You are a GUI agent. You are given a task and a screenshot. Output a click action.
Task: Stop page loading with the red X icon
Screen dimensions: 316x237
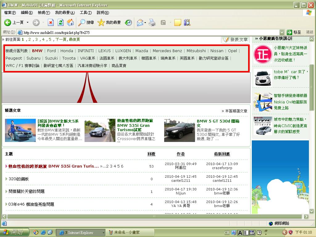tap(51, 22)
